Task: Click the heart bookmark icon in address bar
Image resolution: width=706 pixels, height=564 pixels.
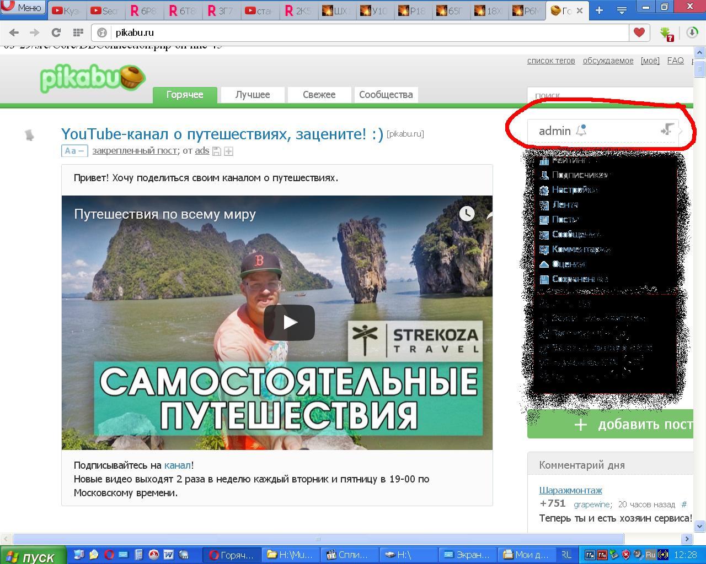Action: click(639, 32)
